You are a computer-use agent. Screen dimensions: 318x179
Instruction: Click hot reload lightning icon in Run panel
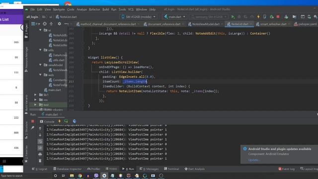click(x=60, y=121)
